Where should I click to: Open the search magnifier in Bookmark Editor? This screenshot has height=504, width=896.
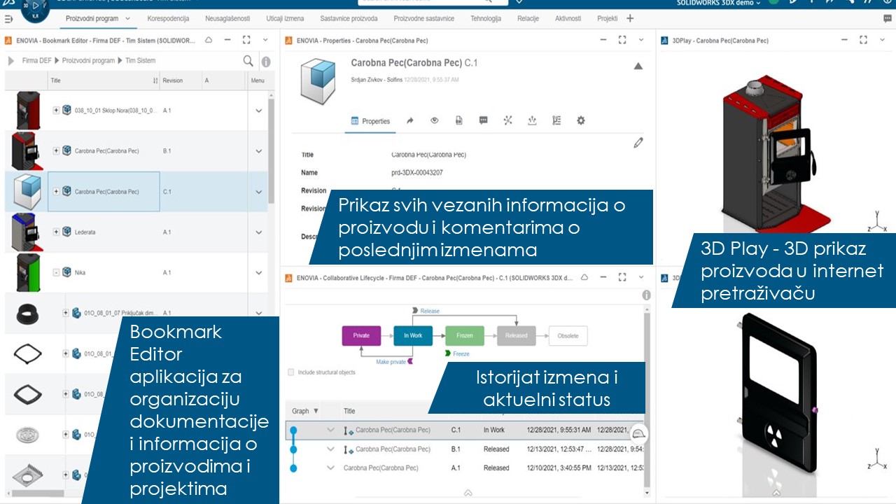(248, 61)
